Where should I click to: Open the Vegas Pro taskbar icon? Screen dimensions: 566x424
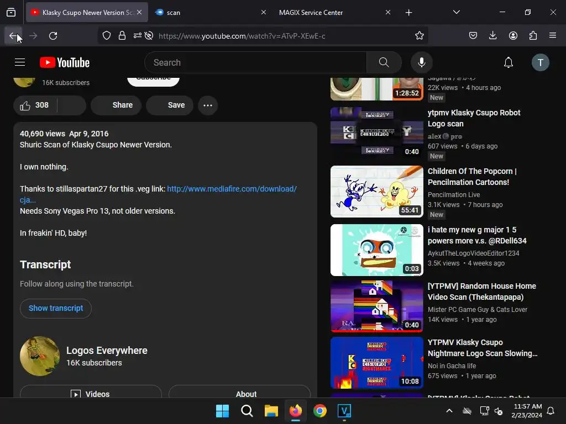click(x=344, y=411)
